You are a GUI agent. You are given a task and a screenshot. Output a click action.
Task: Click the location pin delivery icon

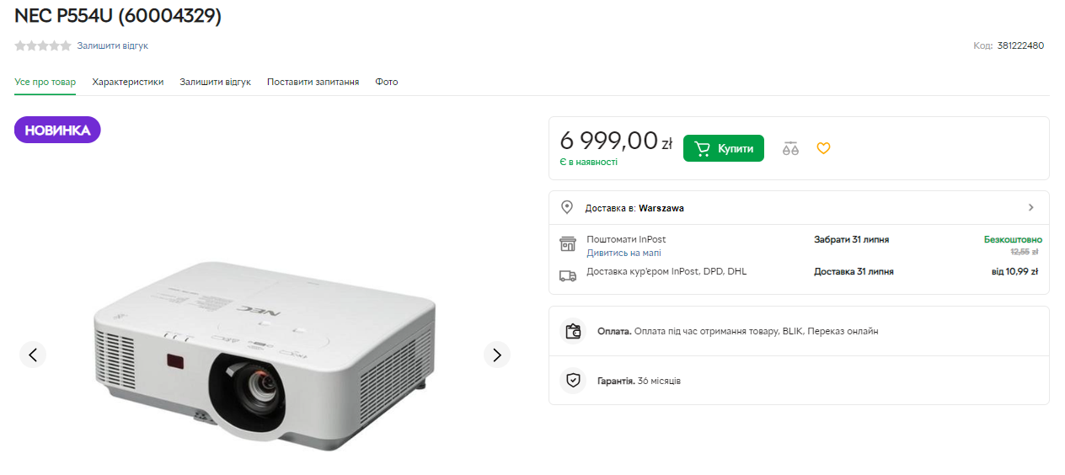[567, 207]
